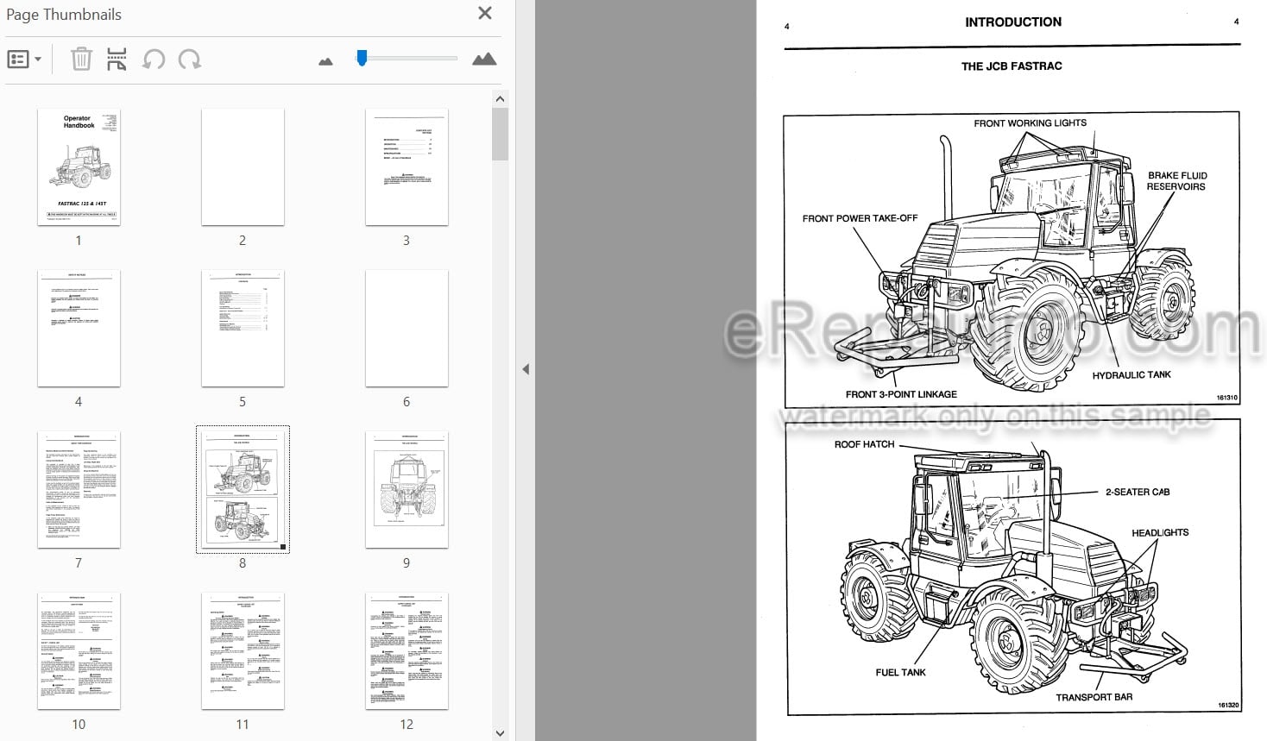This screenshot has height=741, width=1267.
Task: Reduce thumbnail size with the small mountain icon
Action: (x=325, y=61)
